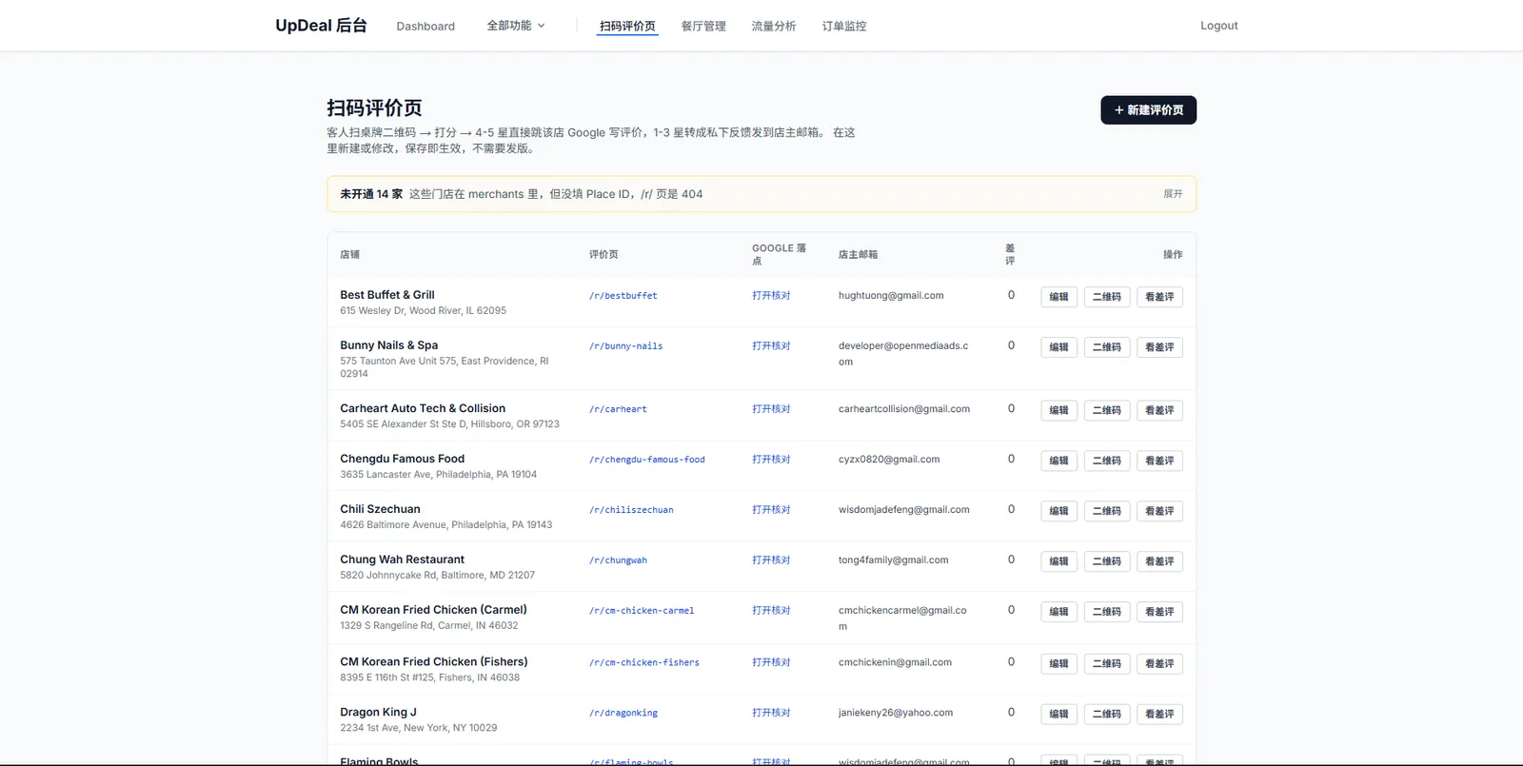Image resolution: width=1523 pixels, height=766 pixels.
Task: Expand the 未开通 14 家 notice with 展开
Action: (1173, 194)
